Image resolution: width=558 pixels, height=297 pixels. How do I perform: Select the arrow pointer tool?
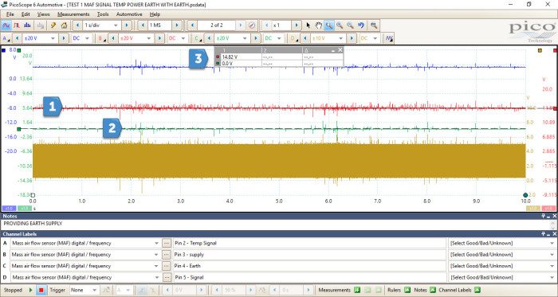tap(308, 25)
